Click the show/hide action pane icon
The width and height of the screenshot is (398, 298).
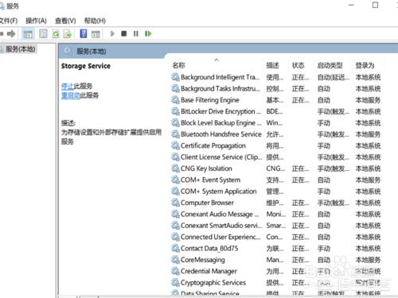(96, 34)
